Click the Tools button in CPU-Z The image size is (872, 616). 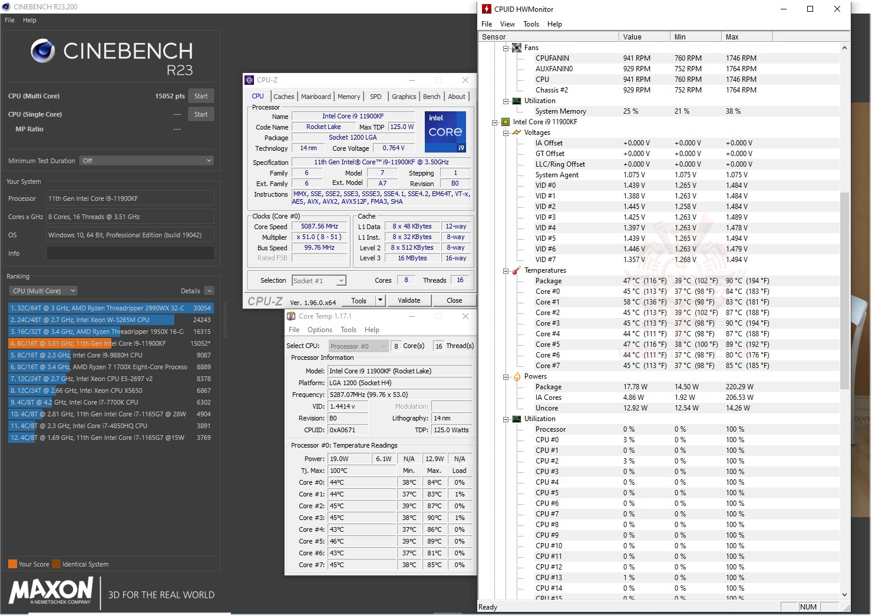coord(359,300)
